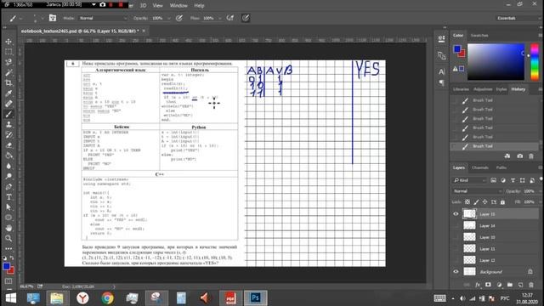Create new snapshot in History panel

tap(519, 156)
